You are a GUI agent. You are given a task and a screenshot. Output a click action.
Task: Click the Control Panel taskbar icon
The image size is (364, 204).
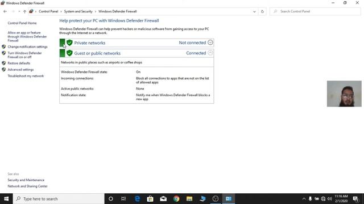tap(229, 199)
